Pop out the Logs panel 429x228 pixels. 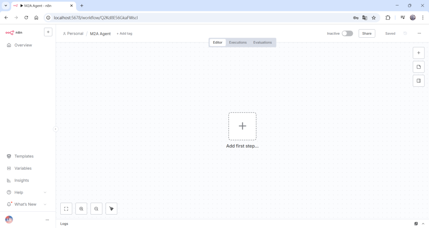pos(416,224)
